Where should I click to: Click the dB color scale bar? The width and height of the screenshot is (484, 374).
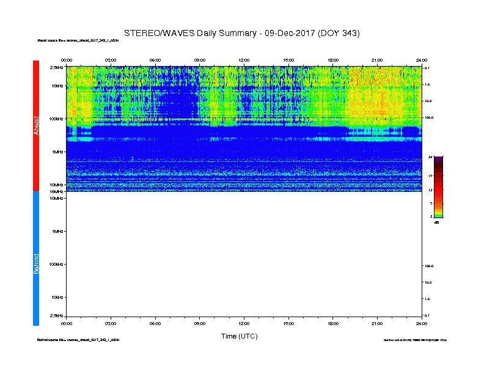(x=438, y=187)
